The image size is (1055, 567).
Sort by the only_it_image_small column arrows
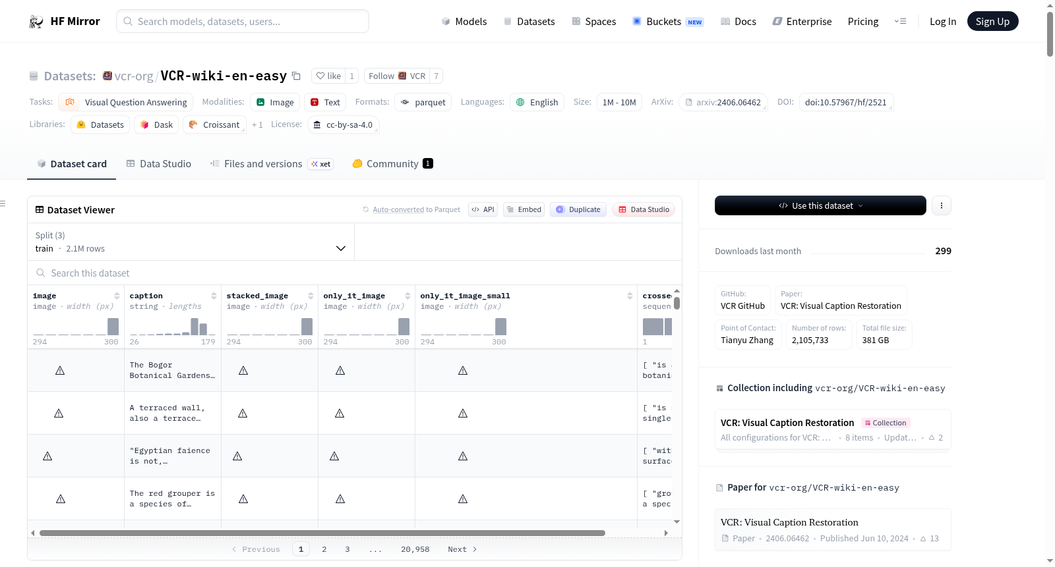pos(630,296)
